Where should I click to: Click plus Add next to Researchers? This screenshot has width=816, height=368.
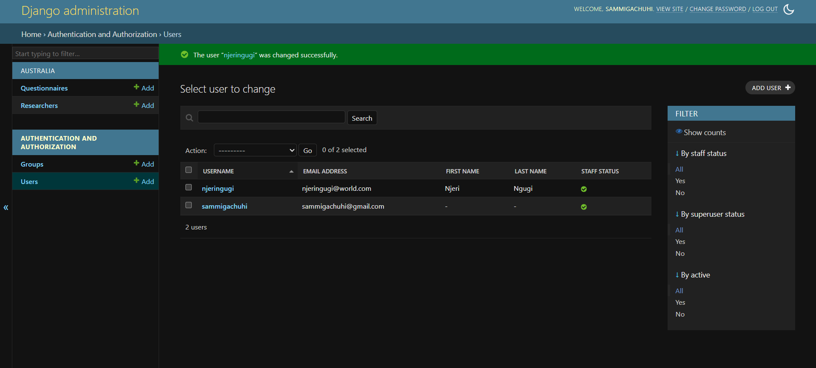[144, 105]
